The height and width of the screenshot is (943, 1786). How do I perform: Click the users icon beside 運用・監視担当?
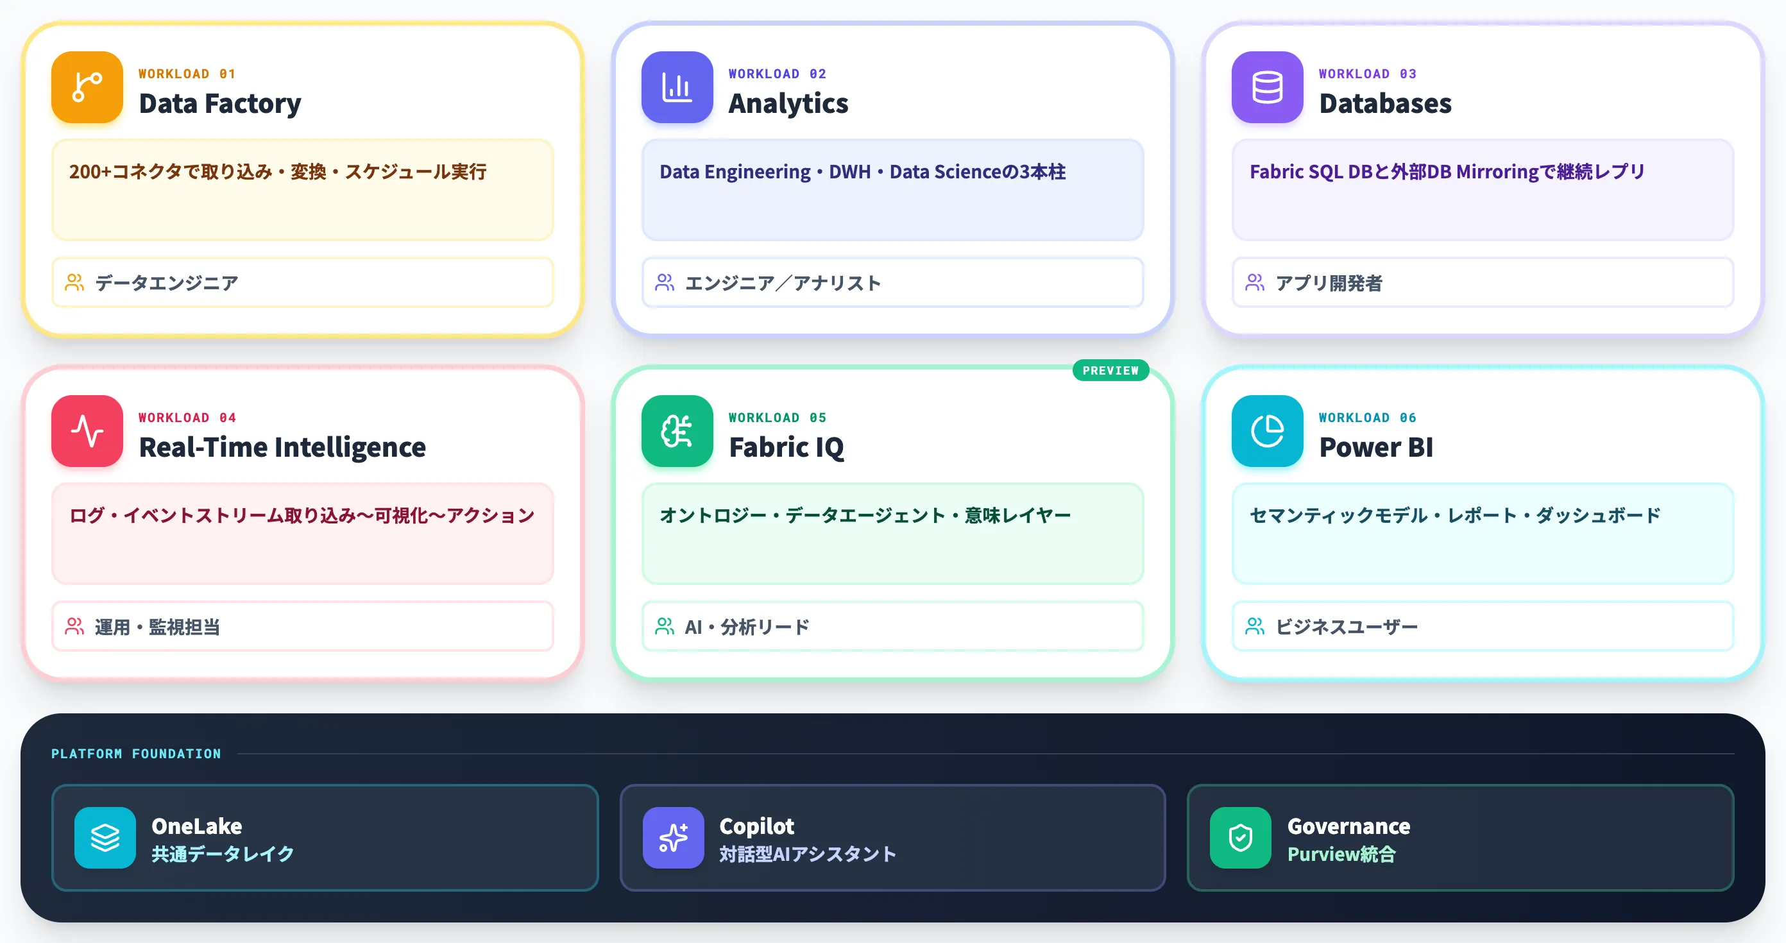coord(74,626)
